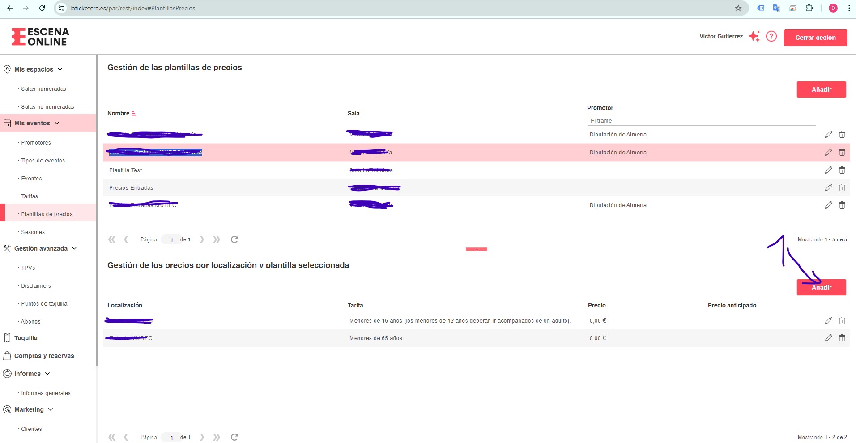The height and width of the screenshot is (443, 856).
Task: Click the Sala column header
Action: coord(353,113)
